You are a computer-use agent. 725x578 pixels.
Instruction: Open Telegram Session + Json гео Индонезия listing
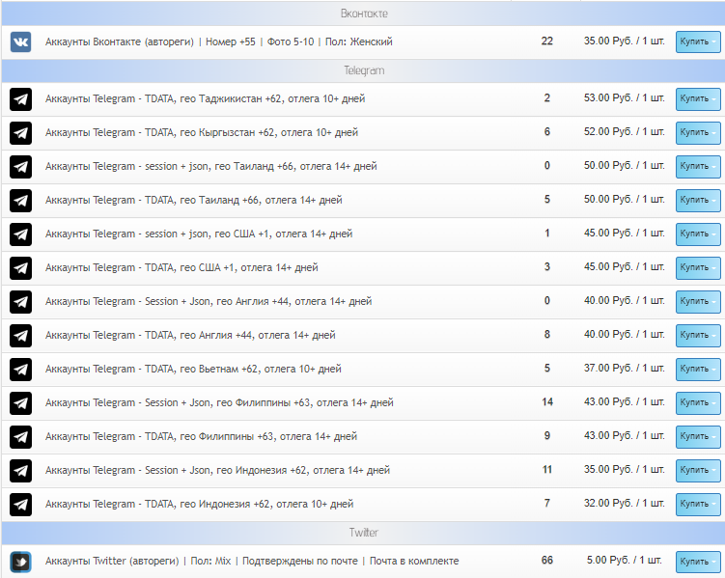click(x=218, y=470)
